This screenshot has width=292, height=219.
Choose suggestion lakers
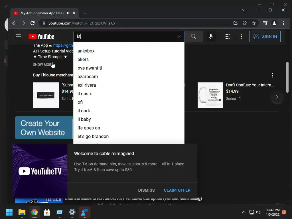[x=129, y=59]
